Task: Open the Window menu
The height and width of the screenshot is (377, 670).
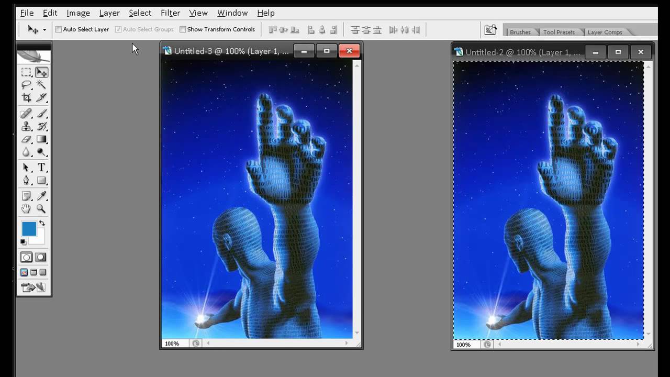Action: point(232,13)
